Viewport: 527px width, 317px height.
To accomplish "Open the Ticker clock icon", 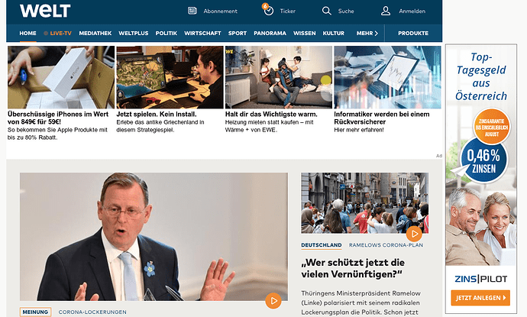I will point(269,11).
